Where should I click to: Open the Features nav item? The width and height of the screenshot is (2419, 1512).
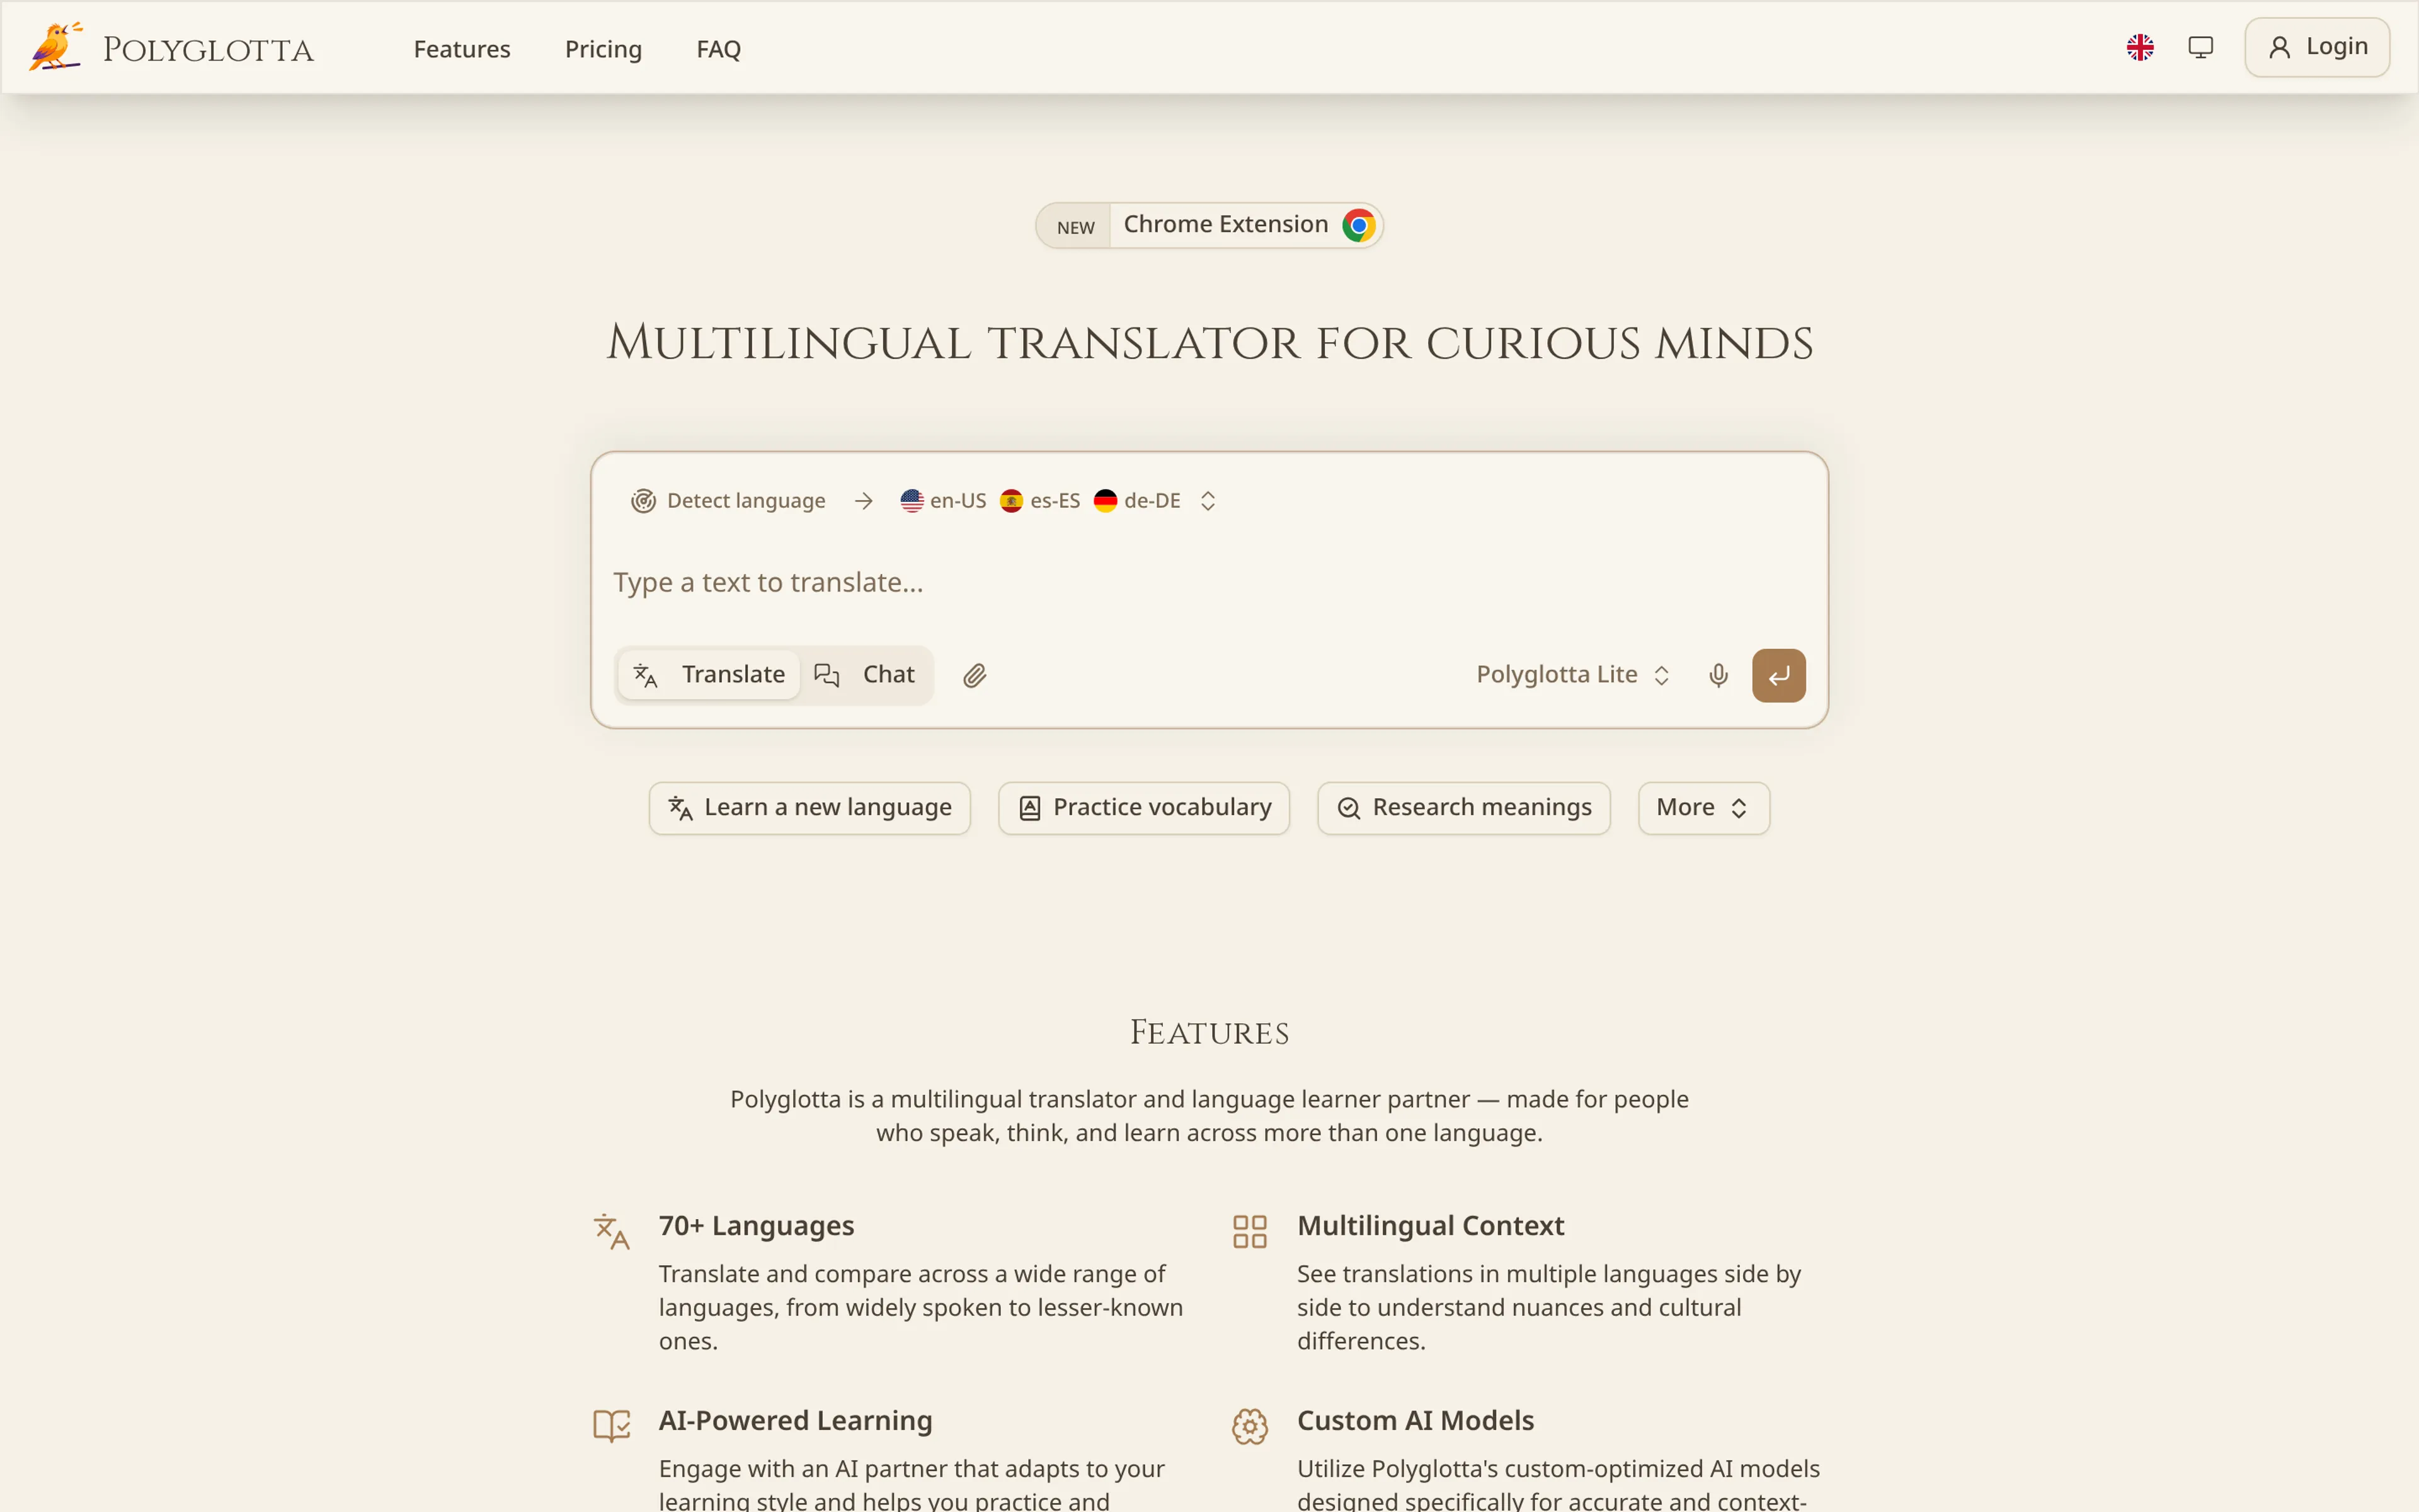tap(462, 49)
